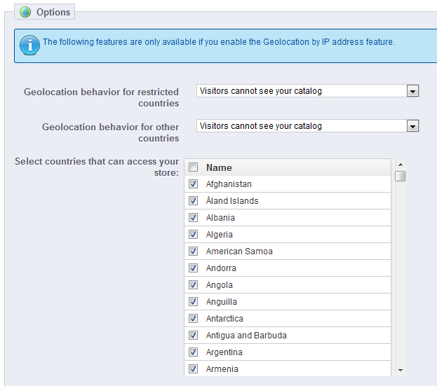Uncheck the Antigua and Barbuda checkbox
The image size is (437, 386).
(x=193, y=335)
